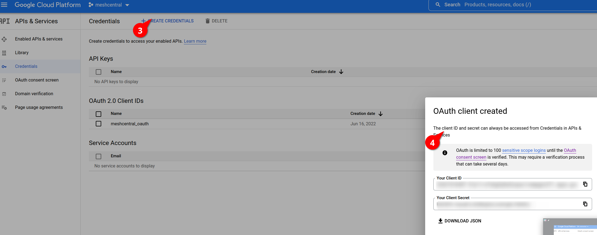Viewport: 597px width, 235px height.
Task: Open the hamburger navigation menu
Action: click(4, 5)
